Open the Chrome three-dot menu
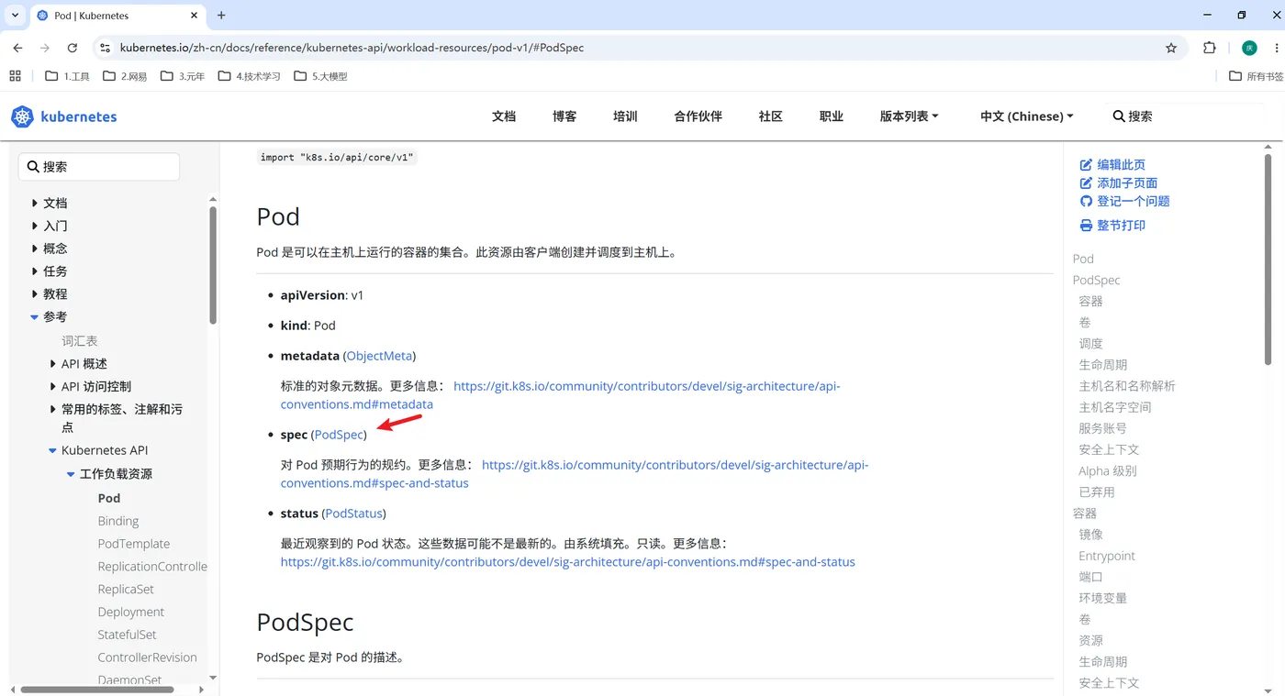 coord(1275,48)
